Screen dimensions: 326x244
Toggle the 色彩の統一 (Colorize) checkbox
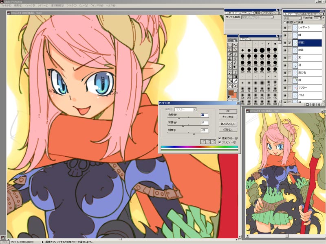coord(220,138)
